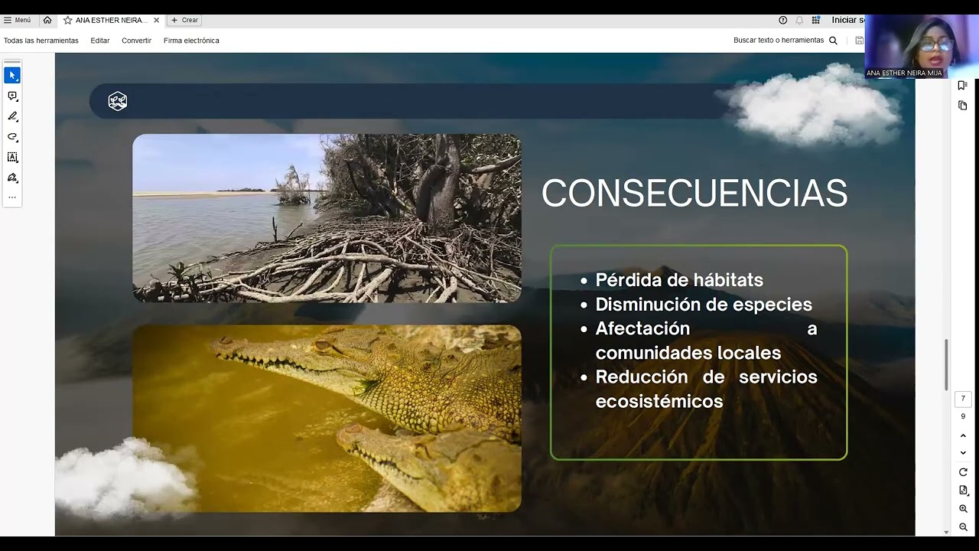Image resolution: width=979 pixels, height=551 pixels.
Task: Open Todas las herramientas panel
Action: coord(41,41)
